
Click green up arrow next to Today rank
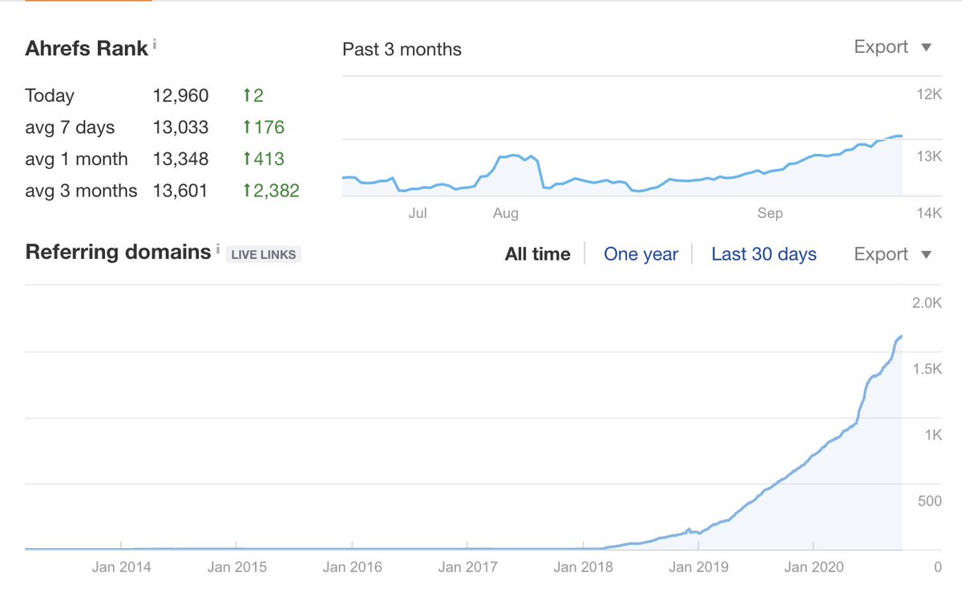[247, 96]
